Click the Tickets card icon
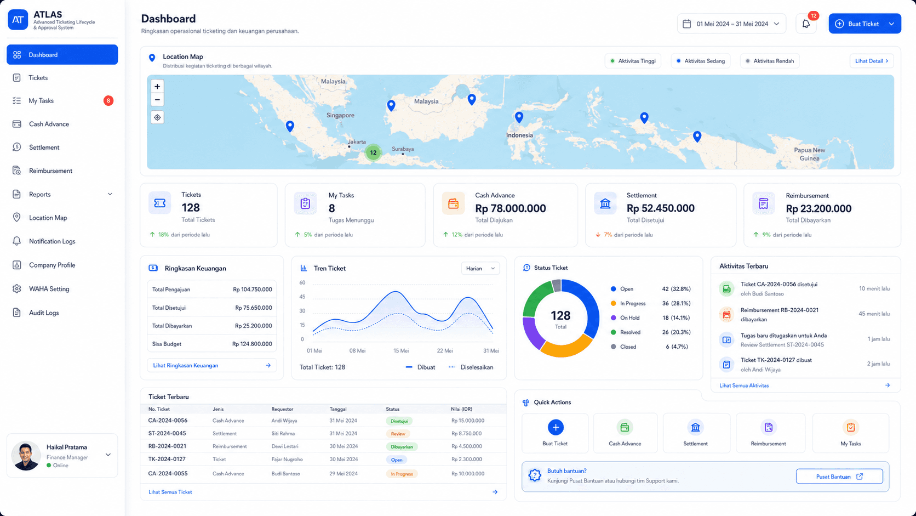916x516 pixels. 160,203
